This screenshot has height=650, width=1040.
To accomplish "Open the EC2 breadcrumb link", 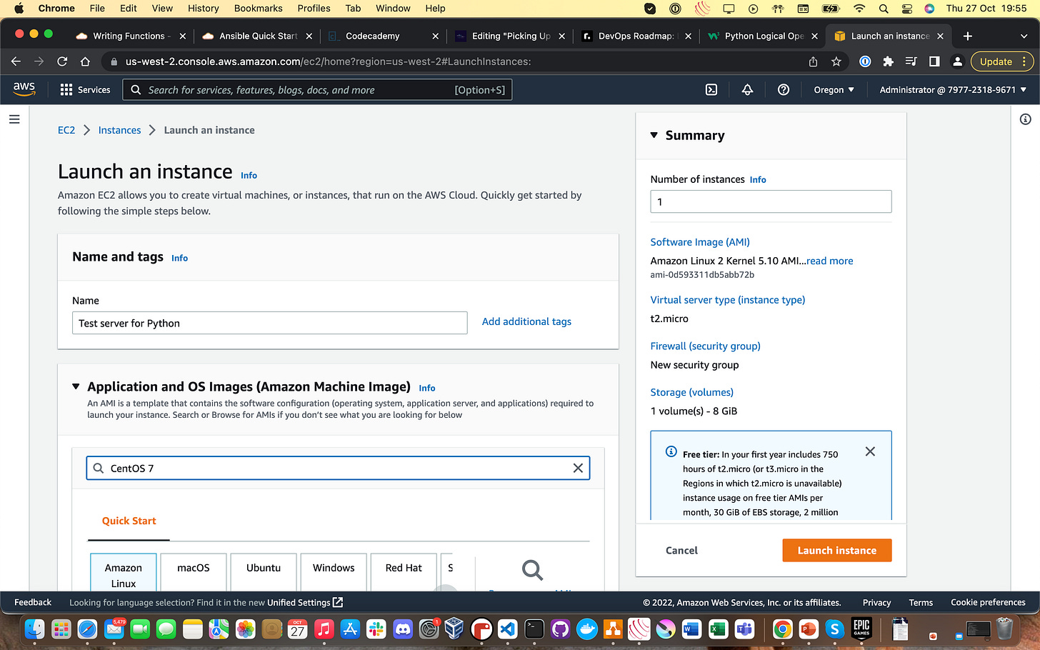I will (x=66, y=130).
